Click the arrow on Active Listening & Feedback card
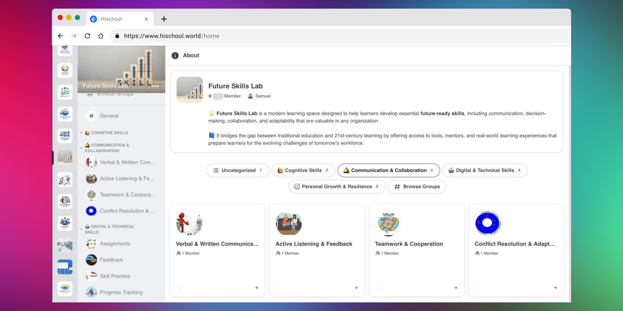 [356, 288]
